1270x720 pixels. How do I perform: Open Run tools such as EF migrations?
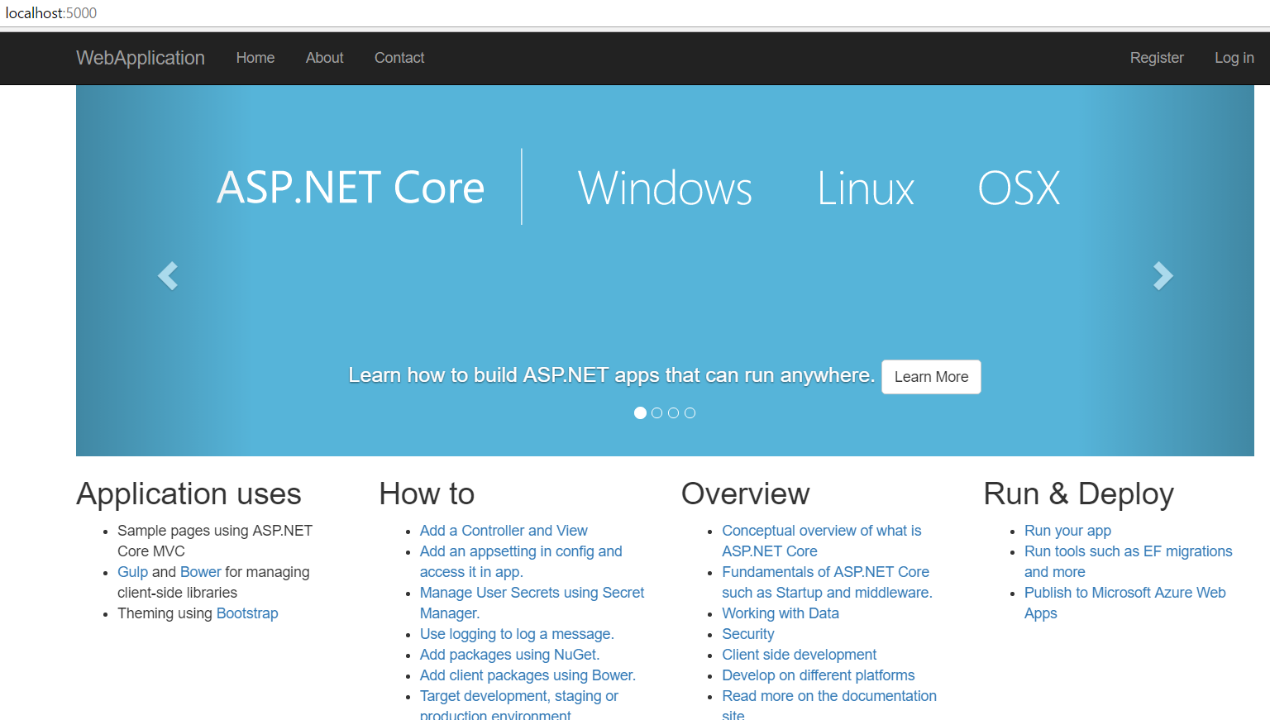(x=1128, y=561)
